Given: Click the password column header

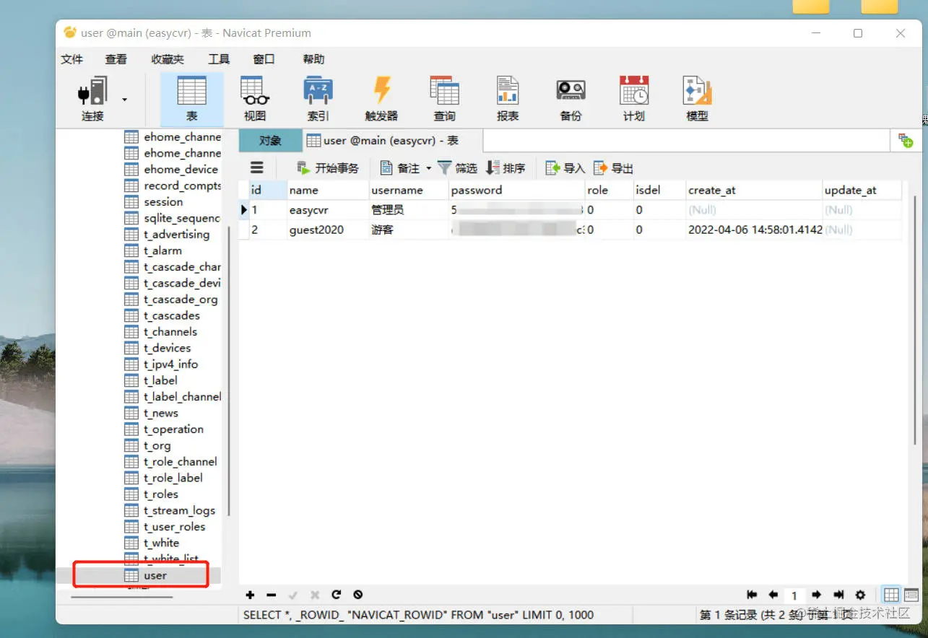Looking at the screenshot, I should pyautogui.click(x=516, y=191).
